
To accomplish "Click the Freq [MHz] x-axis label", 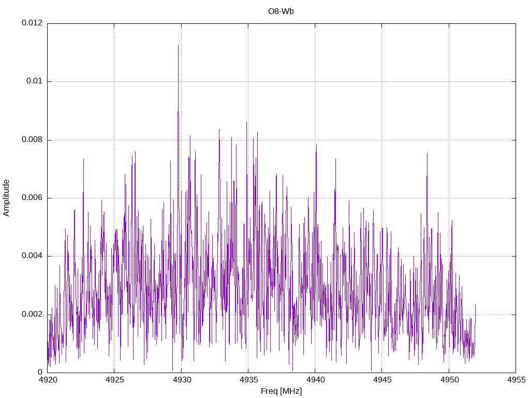I will tap(281, 391).
